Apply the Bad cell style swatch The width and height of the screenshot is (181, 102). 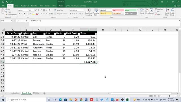click(118, 10)
